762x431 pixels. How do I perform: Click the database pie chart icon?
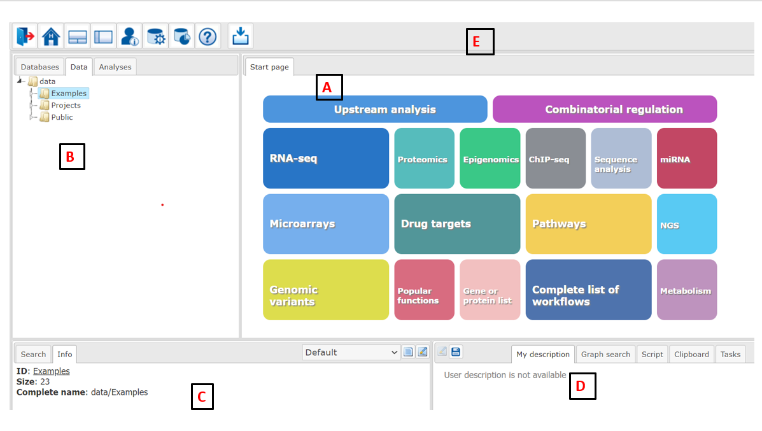click(182, 36)
